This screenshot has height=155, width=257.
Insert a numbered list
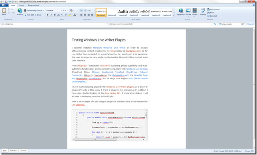pos(85,10)
